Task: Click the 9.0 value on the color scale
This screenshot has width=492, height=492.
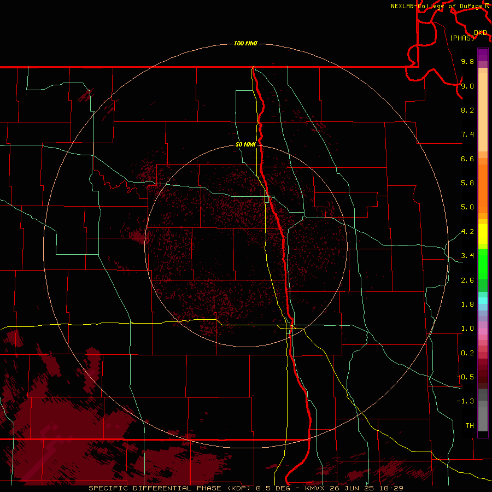Action: (x=467, y=86)
